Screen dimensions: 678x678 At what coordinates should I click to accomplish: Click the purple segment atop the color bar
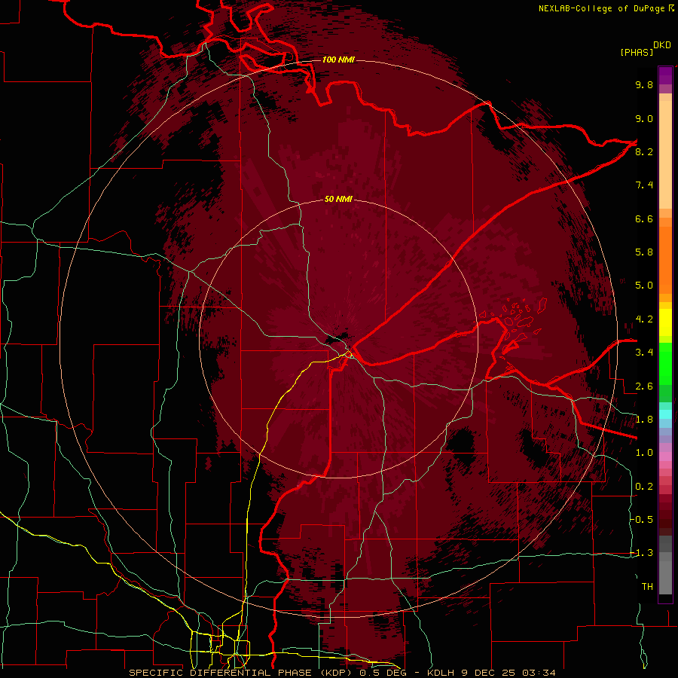665,75
